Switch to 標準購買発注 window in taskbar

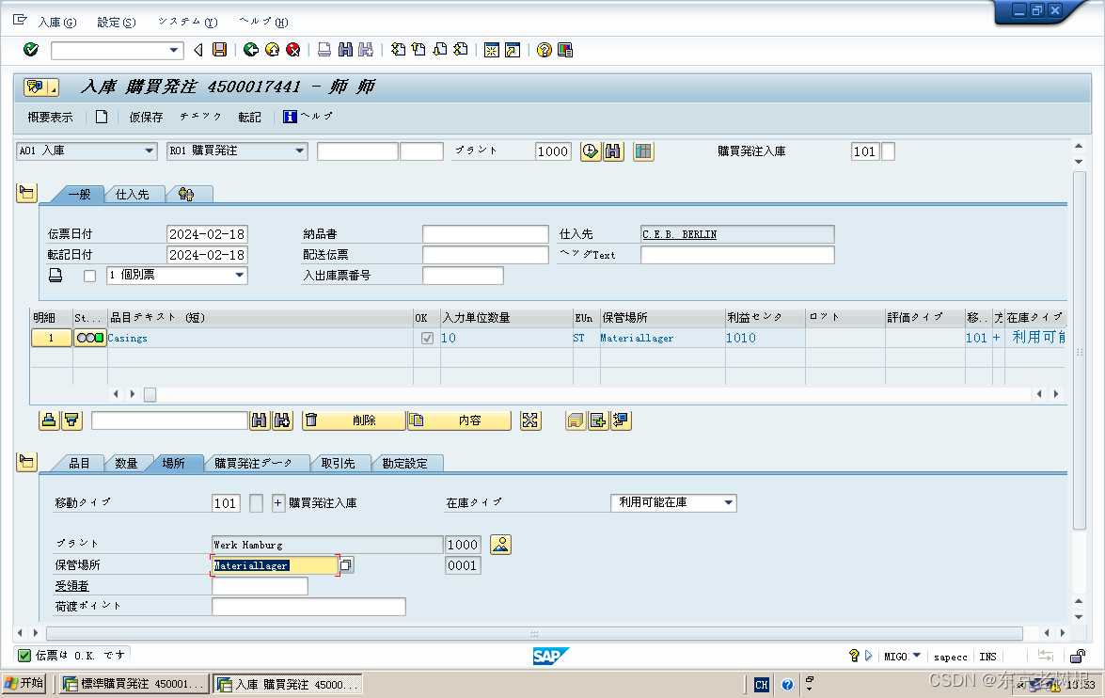134,684
